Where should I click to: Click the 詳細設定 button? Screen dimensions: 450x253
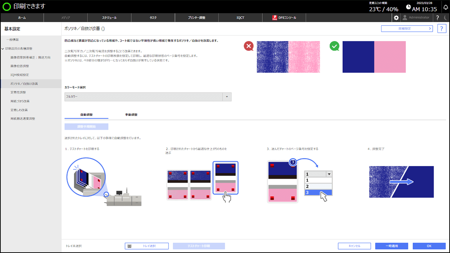click(407, 29)
